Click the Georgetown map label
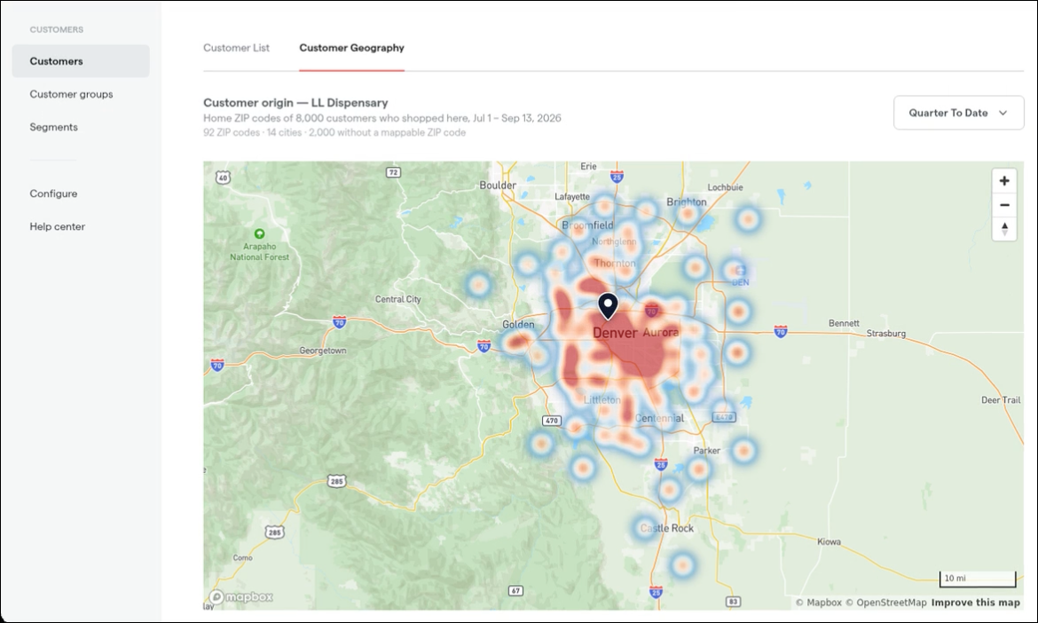The height and width of the screenshot is (623, 1038). (x=323, y=351)
